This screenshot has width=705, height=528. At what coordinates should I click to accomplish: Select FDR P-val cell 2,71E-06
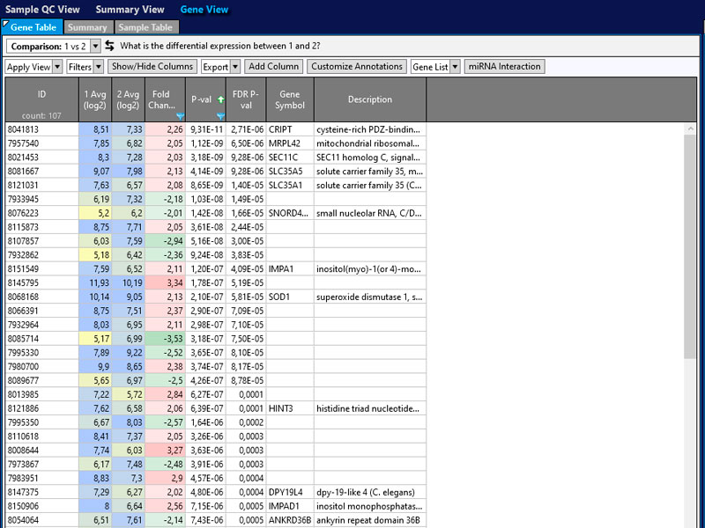246,129
